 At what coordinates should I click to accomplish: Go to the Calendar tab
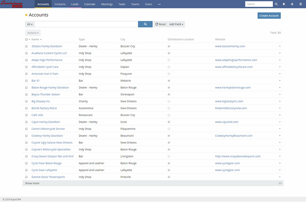(90, 4)
